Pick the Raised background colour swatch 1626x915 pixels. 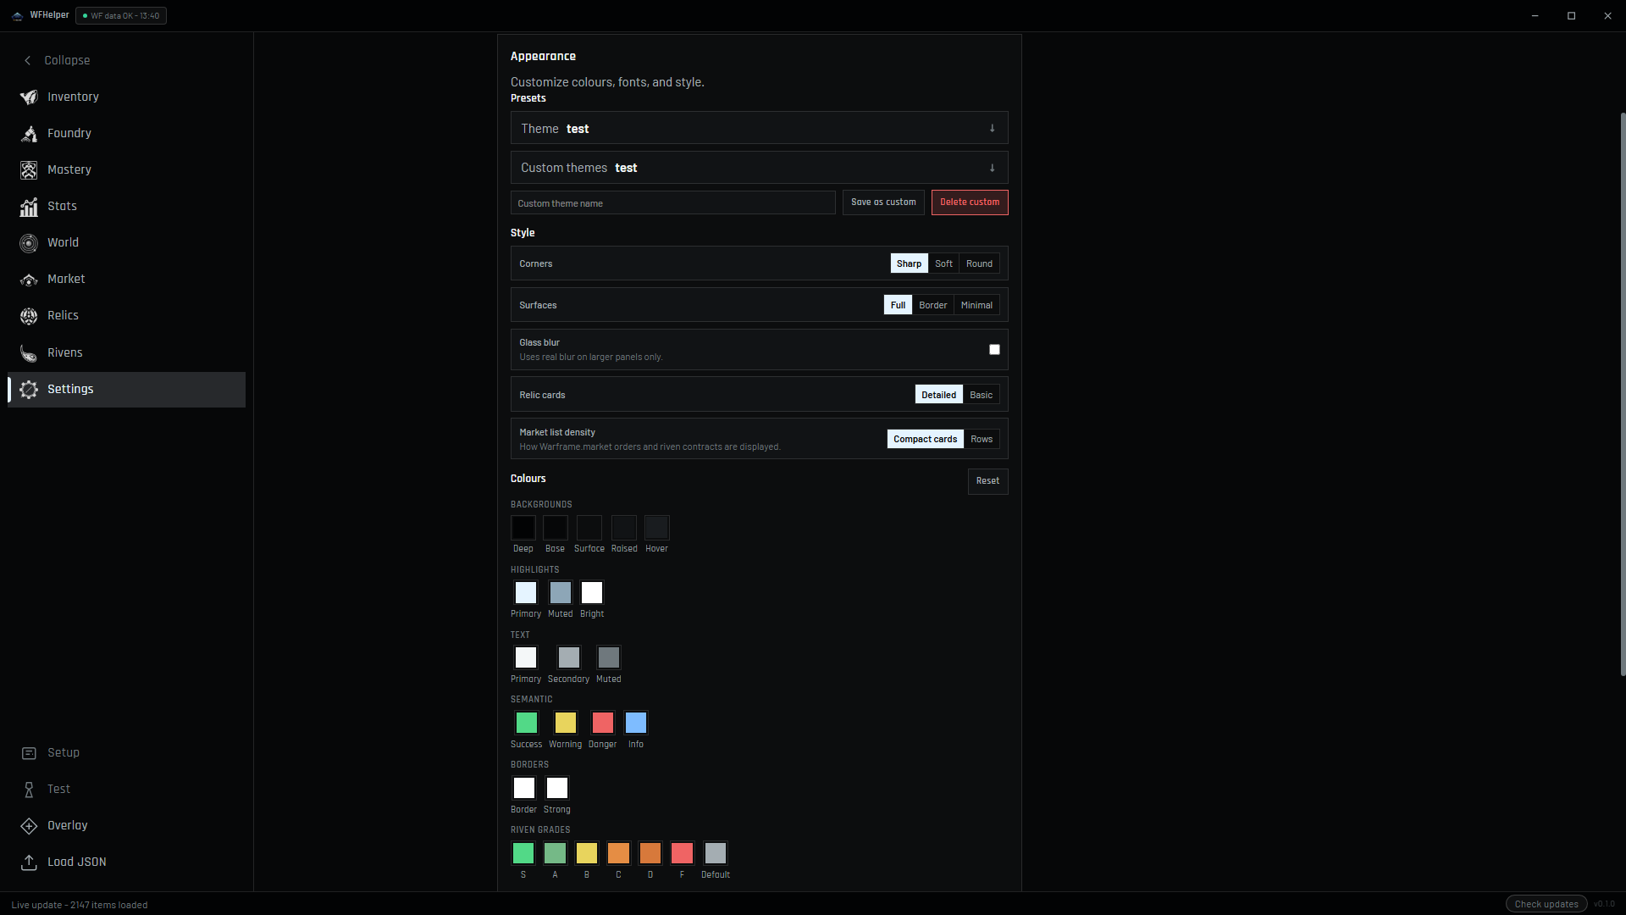pyautogui.click(x=624, y=528)
